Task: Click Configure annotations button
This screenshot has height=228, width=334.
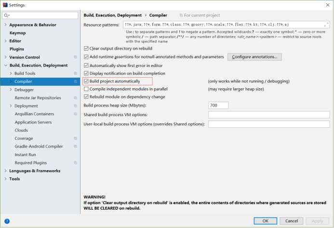Action: point(254,57)
